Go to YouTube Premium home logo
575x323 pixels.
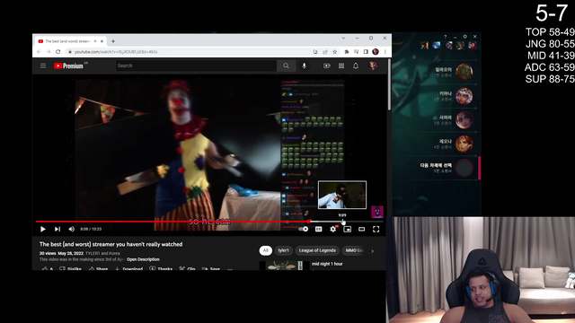coord(68,65)
